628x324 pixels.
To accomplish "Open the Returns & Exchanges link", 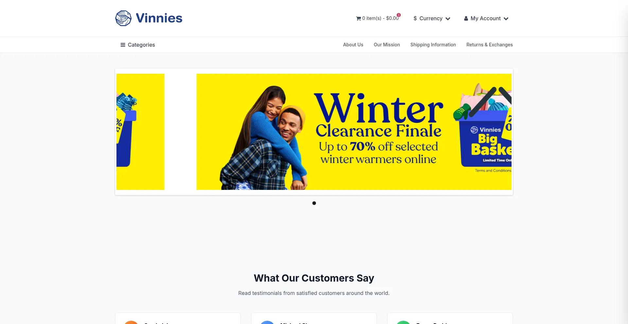I will 489,45.
